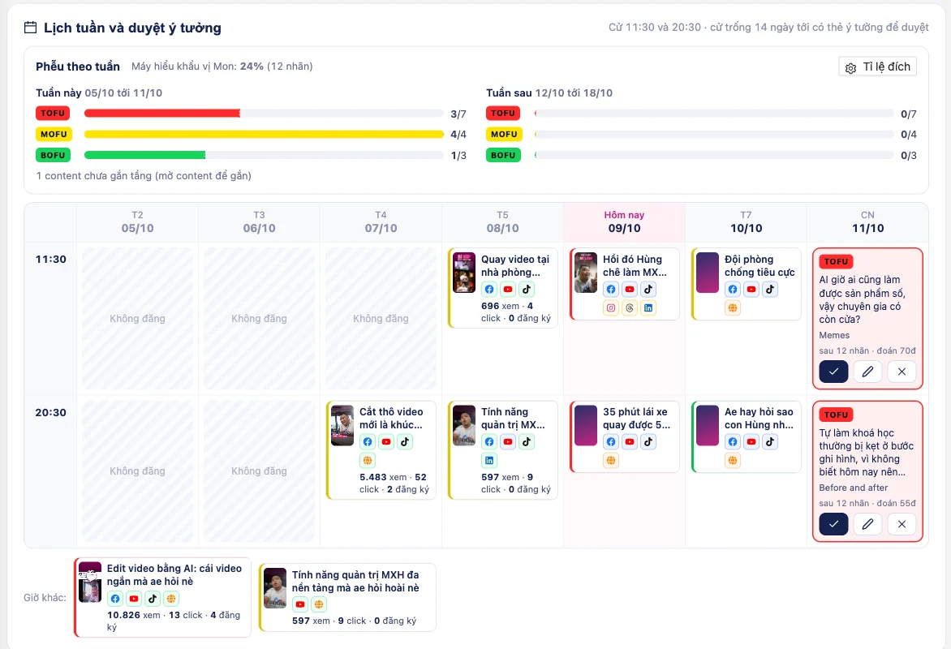Approve the 'AI giờ ai cũng làm' idea

coord(833,372)
